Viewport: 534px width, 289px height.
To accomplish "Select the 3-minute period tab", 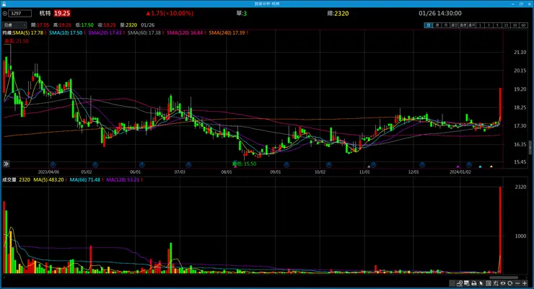I will [x=489, y=25].
